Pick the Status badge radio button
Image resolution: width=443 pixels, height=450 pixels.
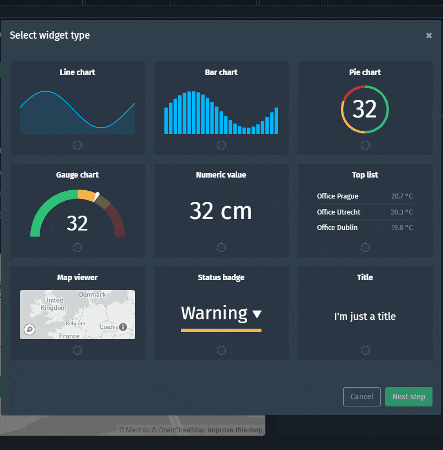(x=221, y=350)
